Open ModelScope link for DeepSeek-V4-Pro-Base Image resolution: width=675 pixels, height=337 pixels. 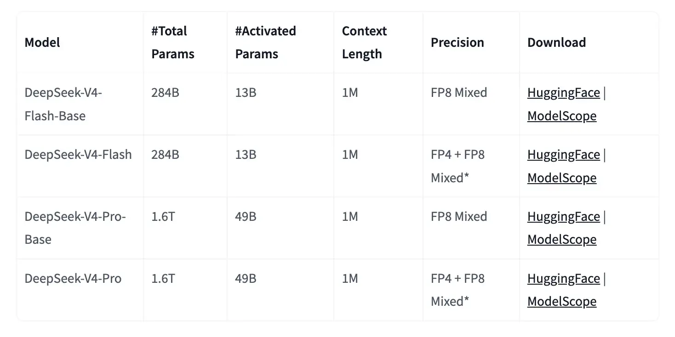561,239
